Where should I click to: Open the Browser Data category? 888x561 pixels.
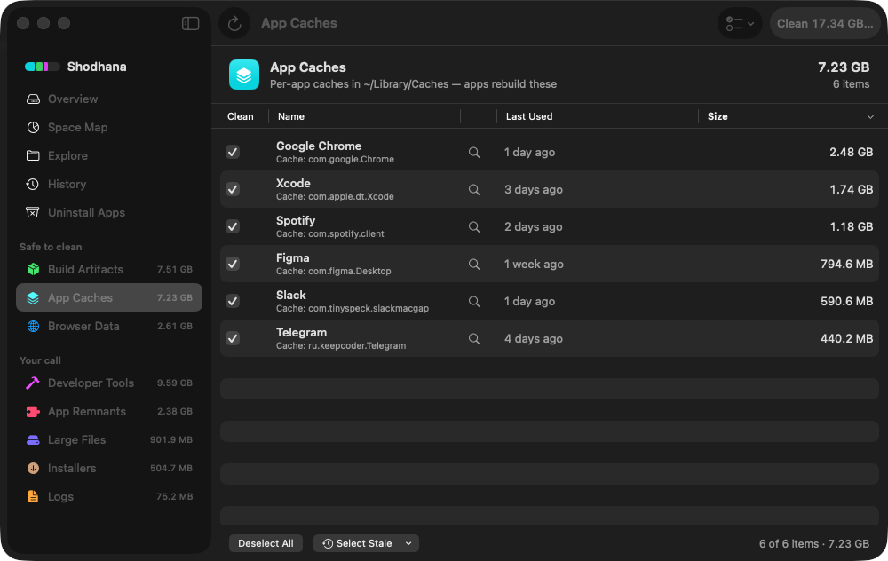pyautogui.click(x=108, y=326)
